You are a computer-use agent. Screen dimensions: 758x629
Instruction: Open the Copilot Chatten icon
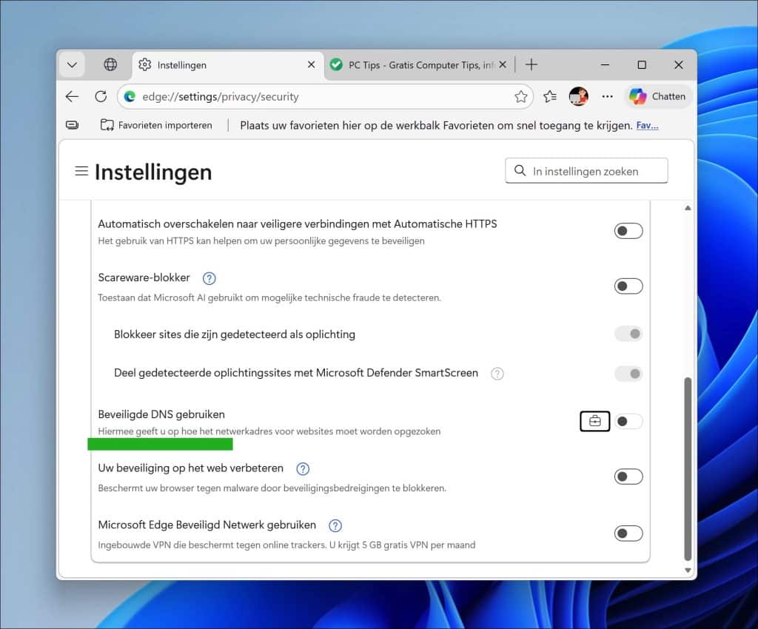(657, 96)
